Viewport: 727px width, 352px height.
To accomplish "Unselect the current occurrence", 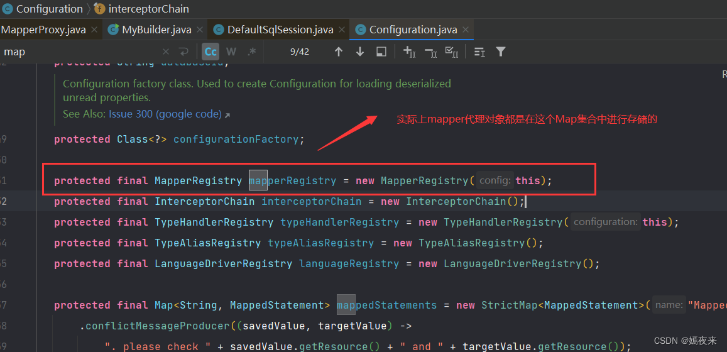I will pos(430,52).
